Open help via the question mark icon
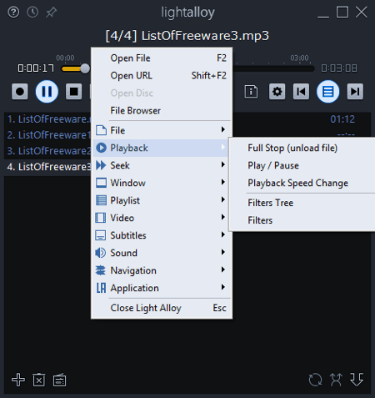 point(13,12)
